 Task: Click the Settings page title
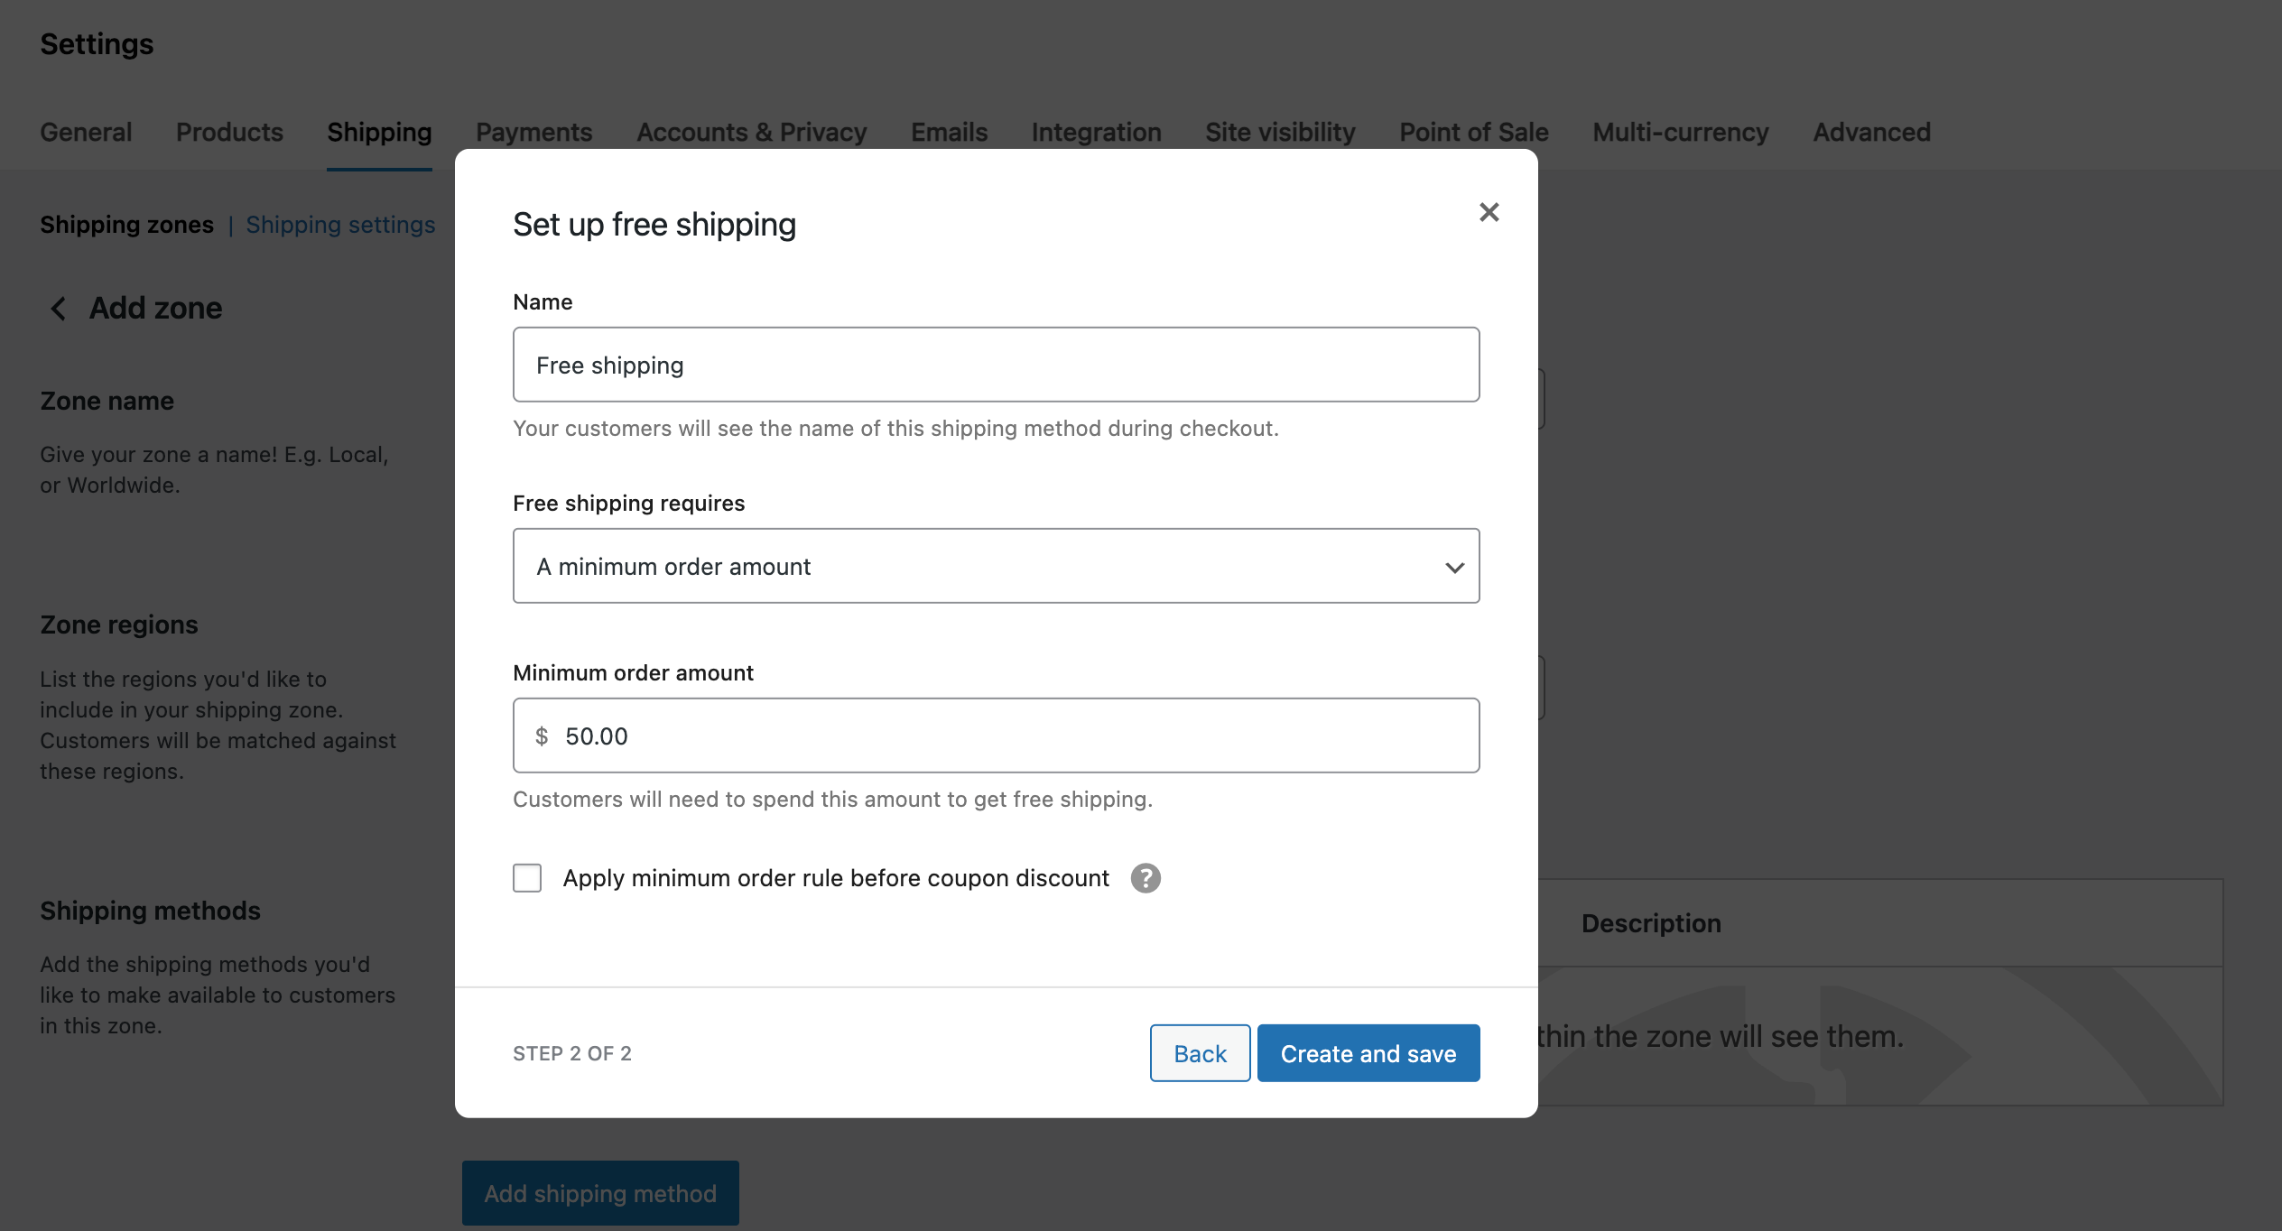(x=97, y=43)
